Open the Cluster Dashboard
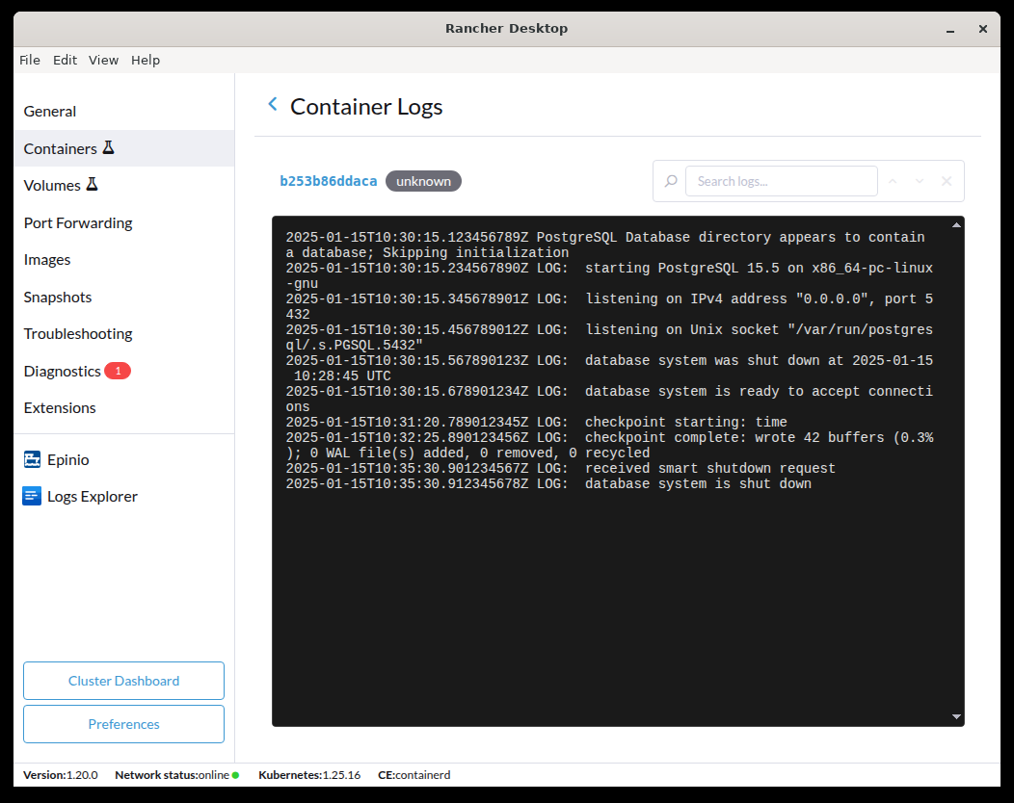Viewport: 1014px width, 803px height. click(x=123, y=680)
